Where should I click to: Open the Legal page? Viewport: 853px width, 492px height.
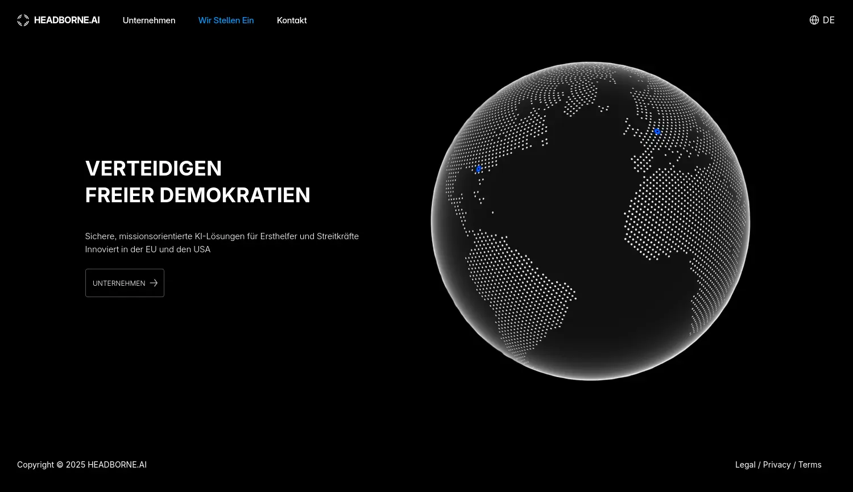[x=745, y=464]
